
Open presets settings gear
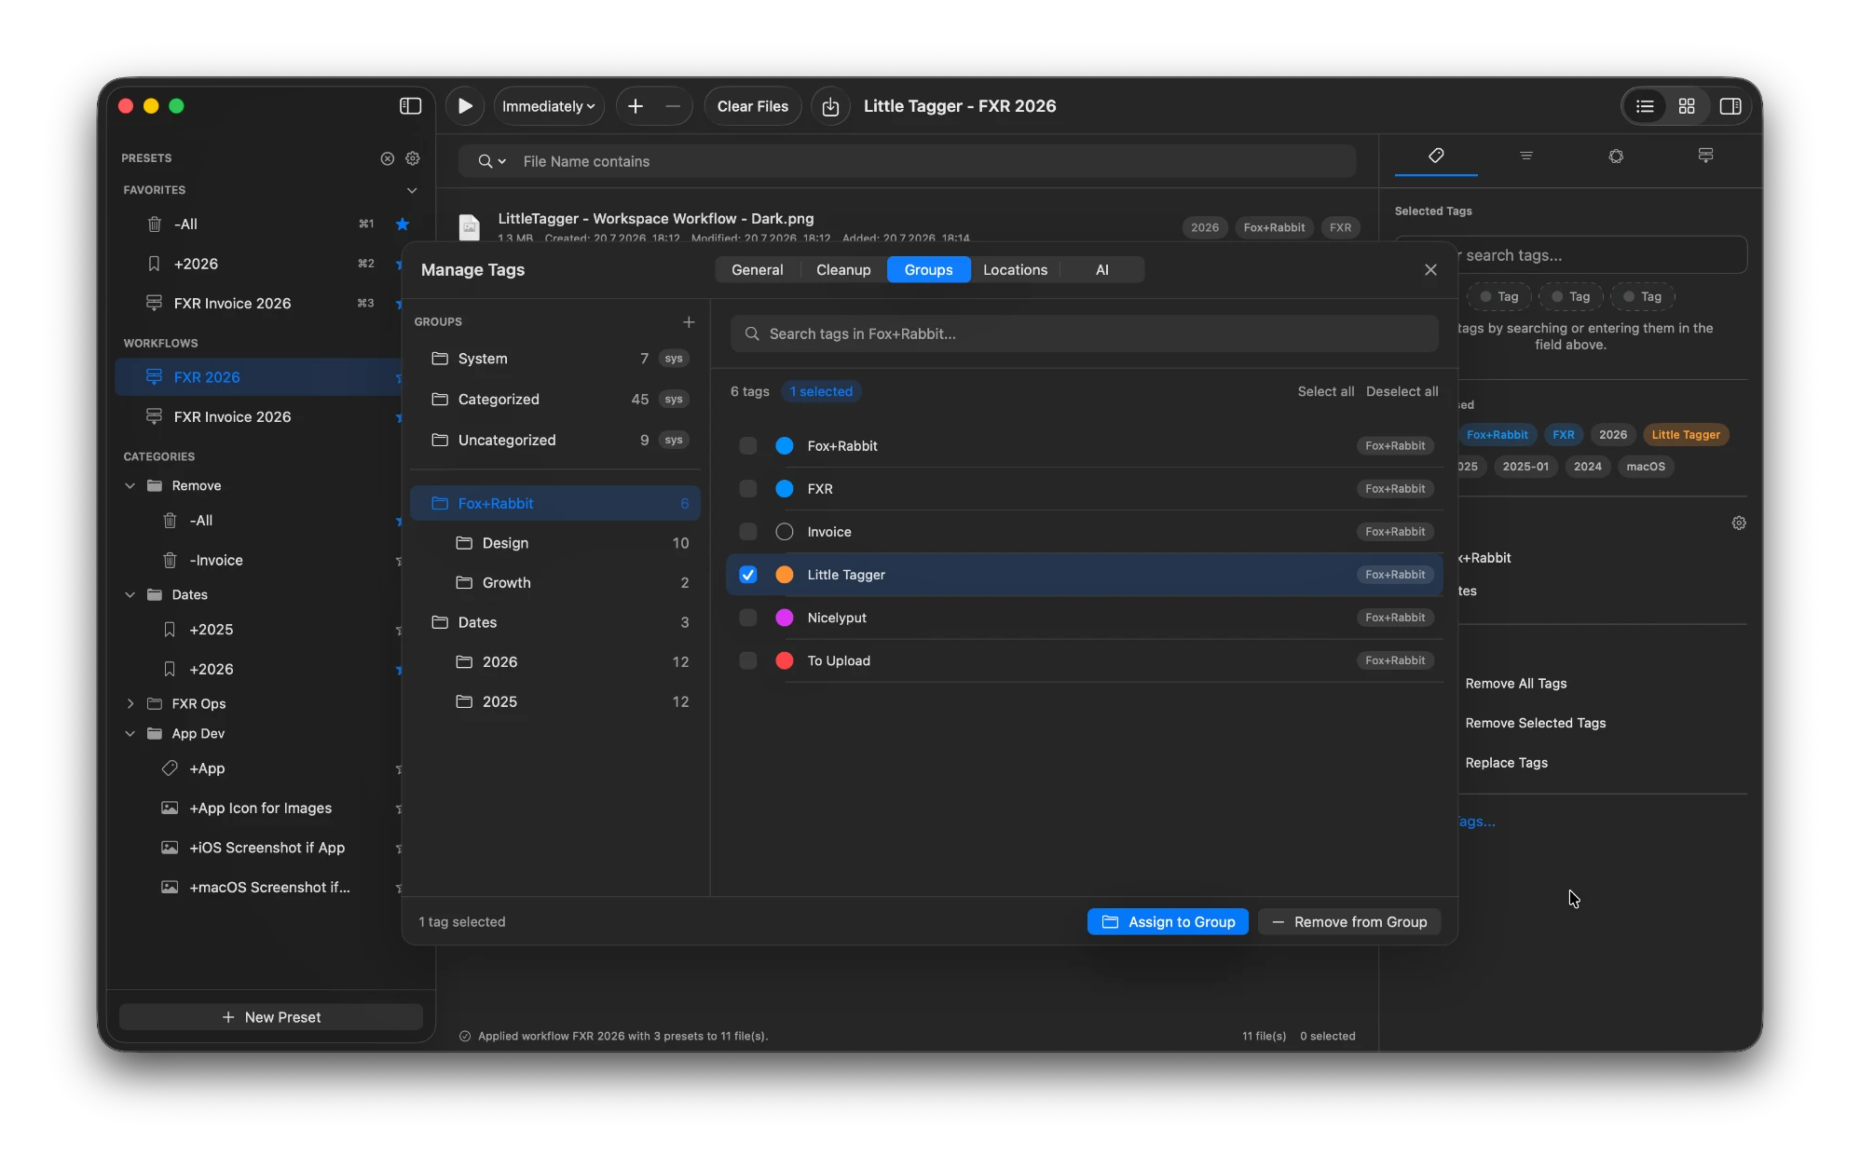413,158
